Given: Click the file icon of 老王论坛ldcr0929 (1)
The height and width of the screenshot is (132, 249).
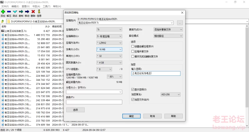Looking at the screenshot, I should pyautogui.click(x=3, y=35).
